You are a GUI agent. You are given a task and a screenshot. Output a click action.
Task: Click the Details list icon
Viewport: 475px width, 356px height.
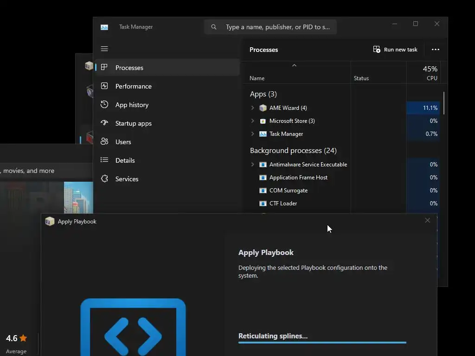pyautogui.click(x=104, y=160)
